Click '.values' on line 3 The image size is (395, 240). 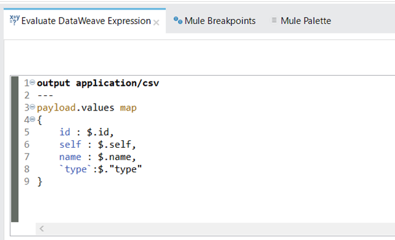click(x=95, y=108)
